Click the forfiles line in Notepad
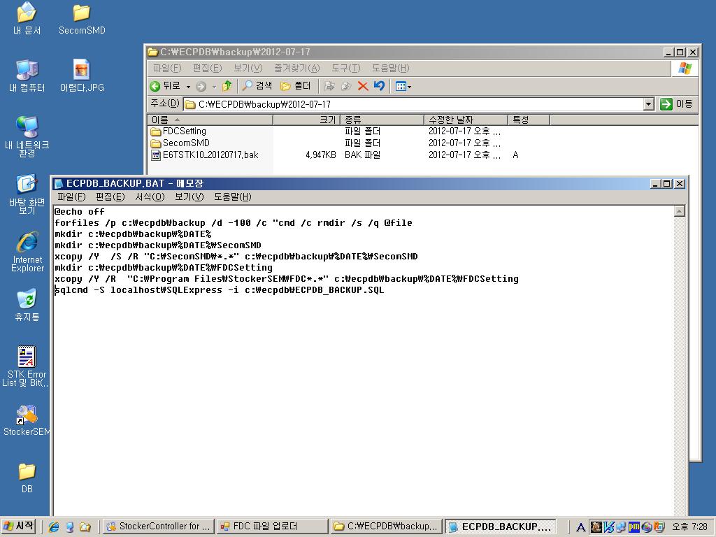 (x=233, y=223)
